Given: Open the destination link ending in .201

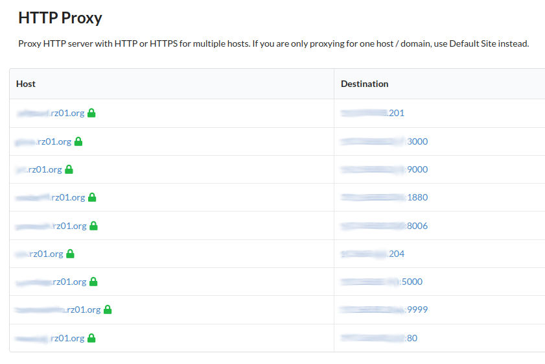Looking at the screenshot, I should 373,113.
